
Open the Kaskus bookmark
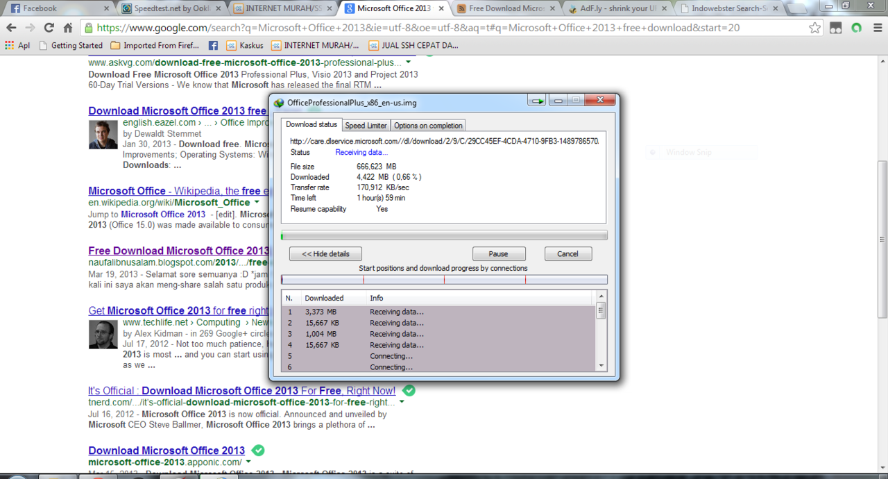click(245, 45)
